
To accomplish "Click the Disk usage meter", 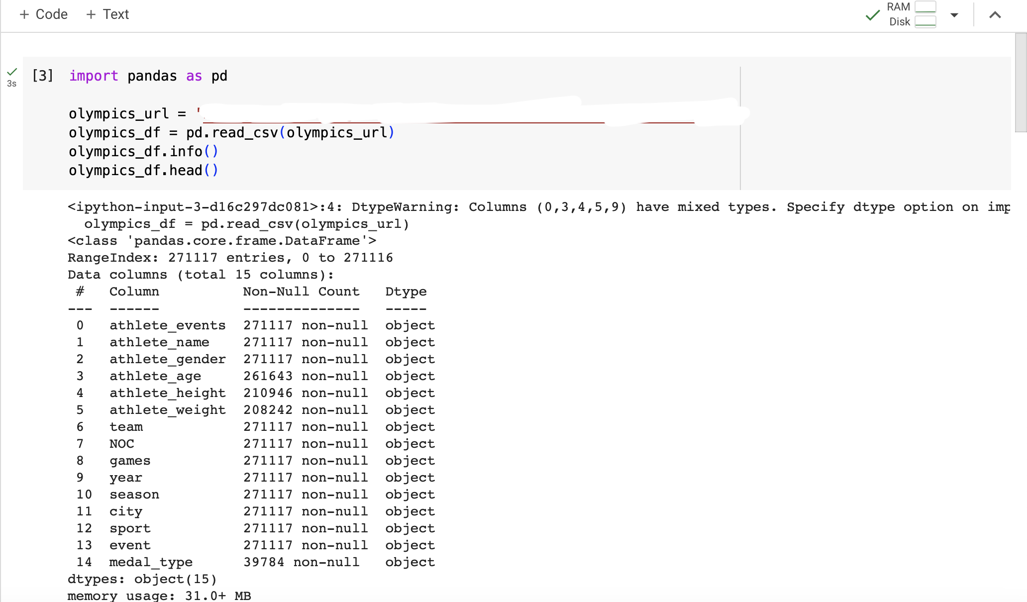I will (925, 21).
